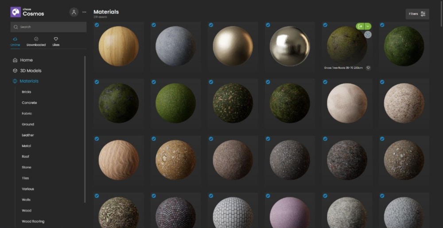Viewport: 443px width, 228px height.
Task: Open the Leather material category
Action: tap(27, 135)
